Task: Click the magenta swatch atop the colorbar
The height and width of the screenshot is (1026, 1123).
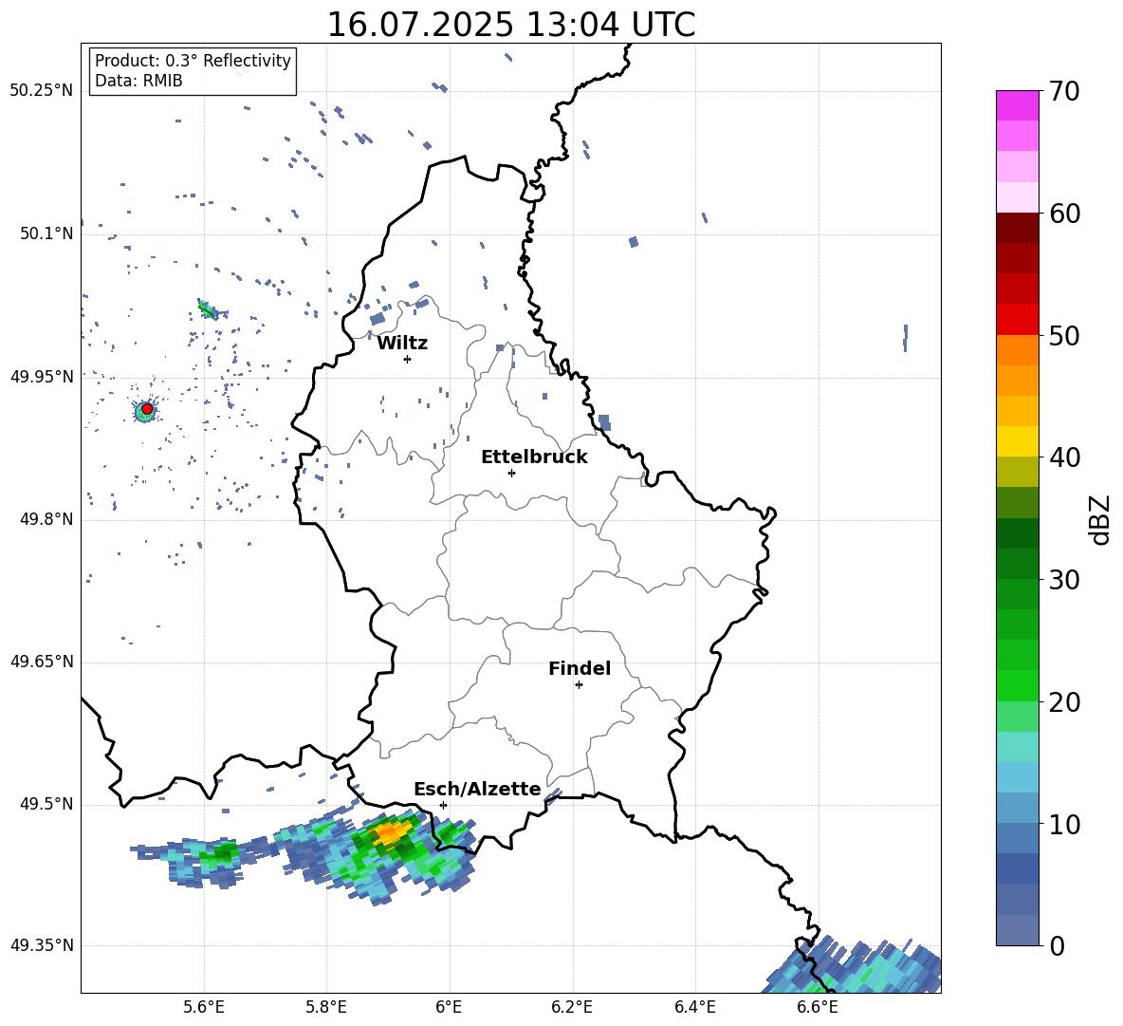Action: coord(1017,105)
